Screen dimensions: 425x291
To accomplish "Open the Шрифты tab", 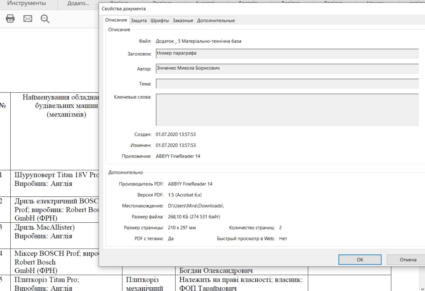I will (160, 21).
